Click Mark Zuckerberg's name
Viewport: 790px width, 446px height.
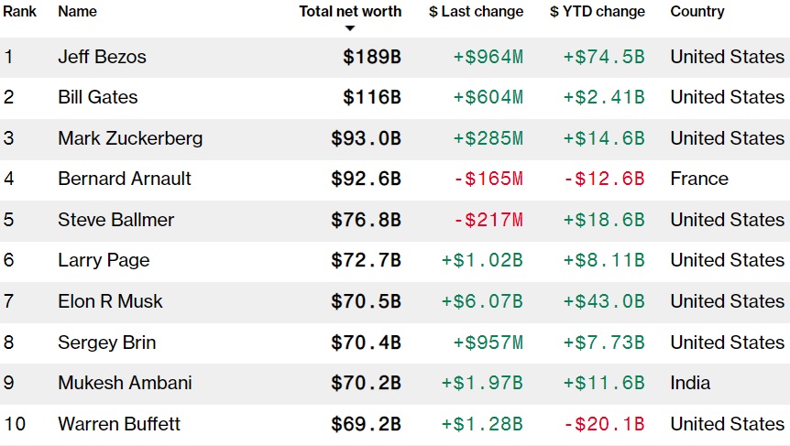(x=130, y=138)
